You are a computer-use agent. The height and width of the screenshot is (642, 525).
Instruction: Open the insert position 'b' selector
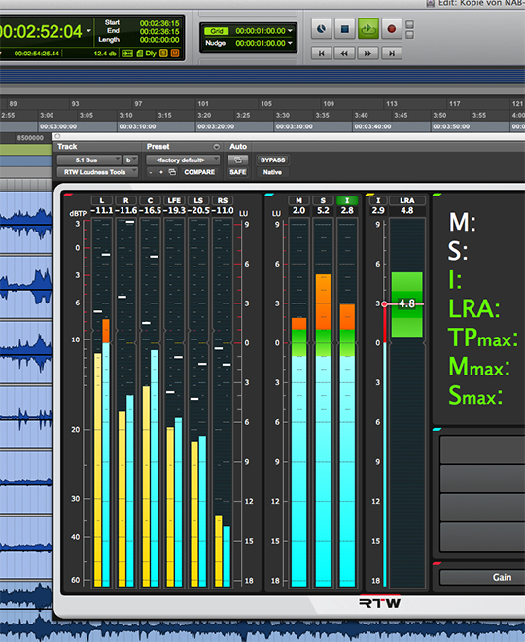(x=131, y=160)
